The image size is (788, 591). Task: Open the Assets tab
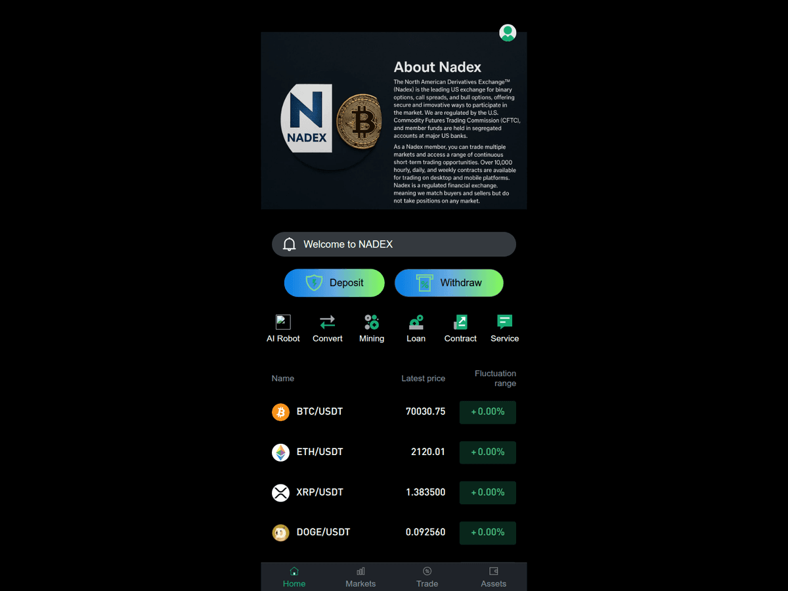coord(494,577)
